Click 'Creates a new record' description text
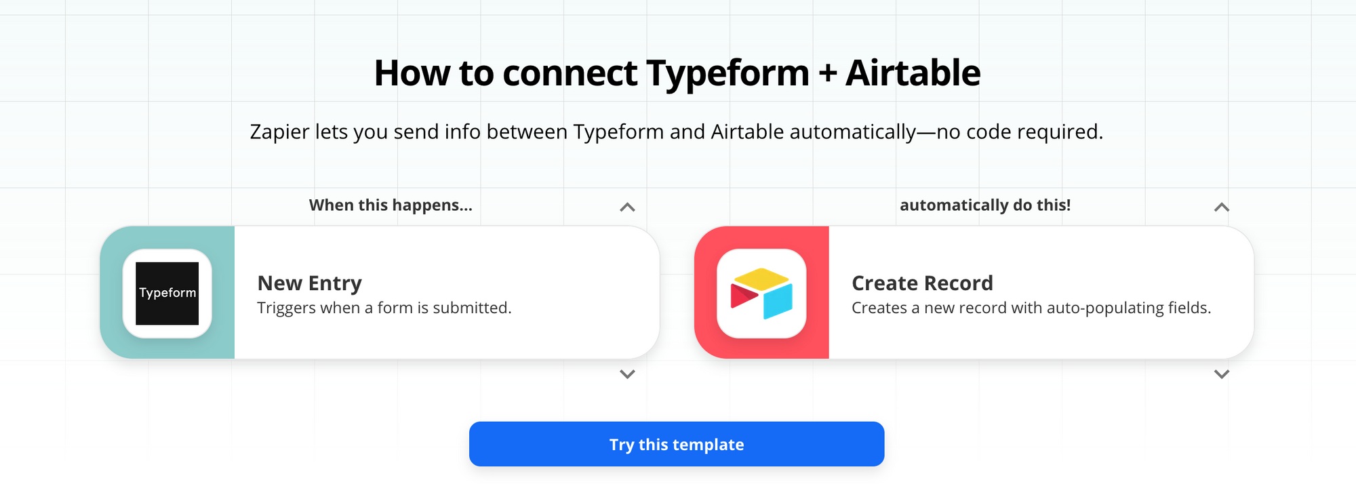Screen dimensions: 1356x503 point(1031,308)
